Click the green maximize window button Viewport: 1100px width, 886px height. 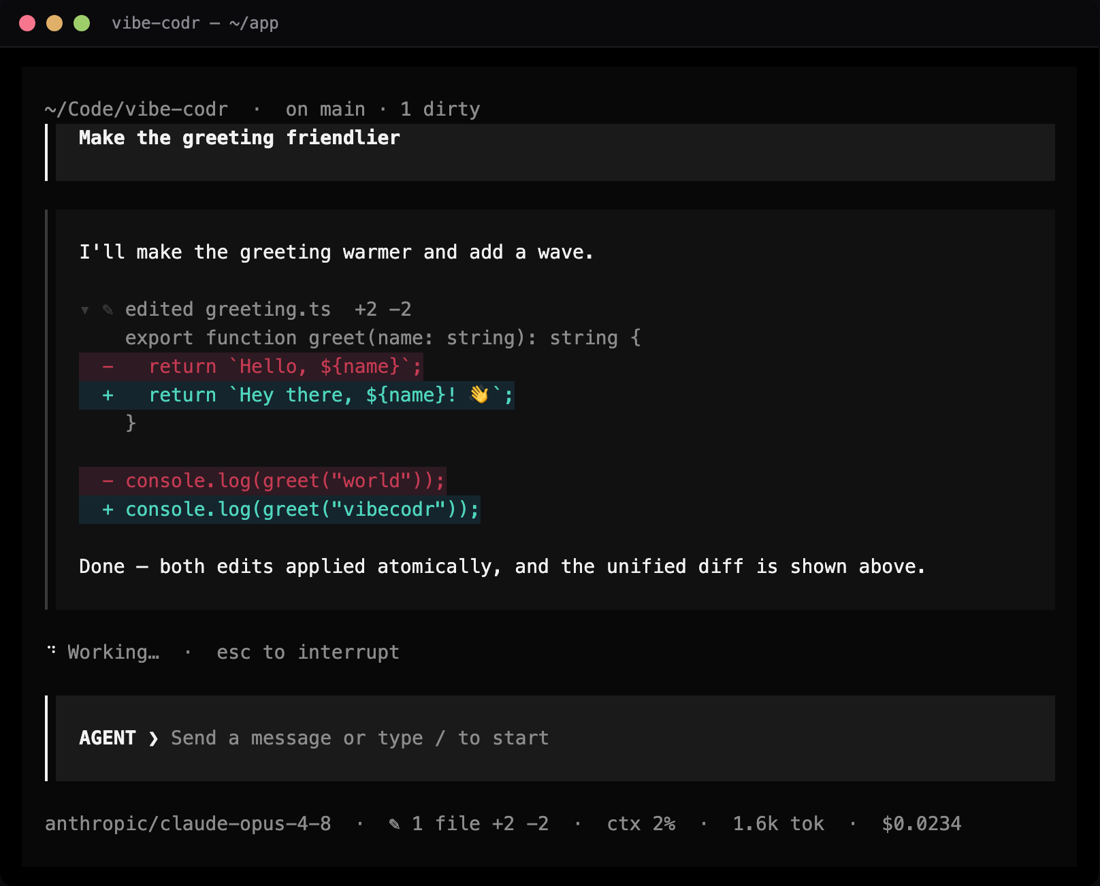(x=82, y=23)
